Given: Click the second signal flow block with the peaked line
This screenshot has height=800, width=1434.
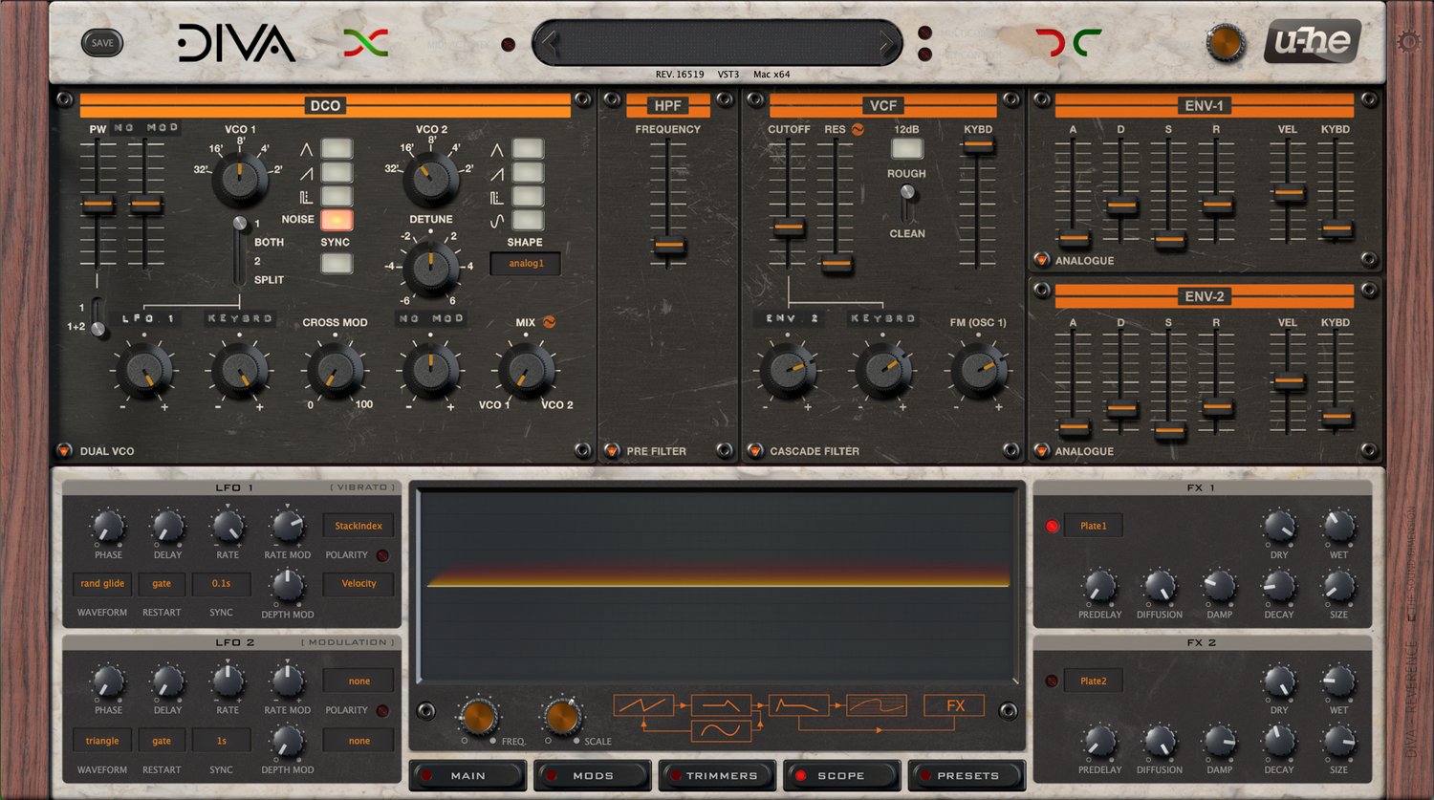Looking at the screenshot, I should click(x=721, y=706).
